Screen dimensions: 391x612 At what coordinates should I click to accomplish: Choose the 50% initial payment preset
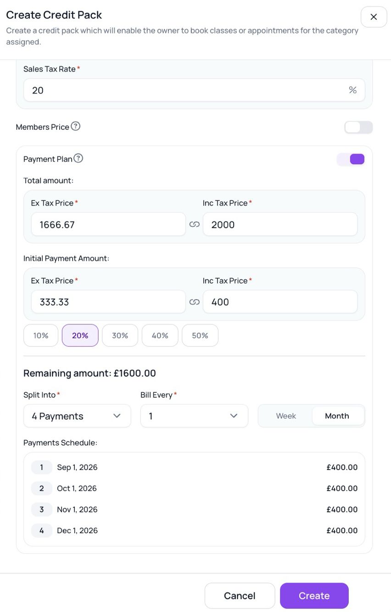pos(200,335)
